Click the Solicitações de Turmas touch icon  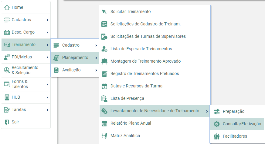click(104, 37)
